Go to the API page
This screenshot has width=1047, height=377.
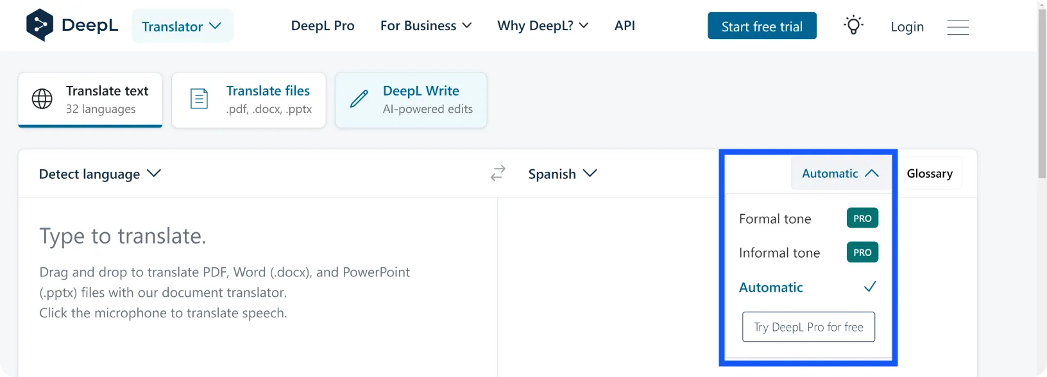625,26
